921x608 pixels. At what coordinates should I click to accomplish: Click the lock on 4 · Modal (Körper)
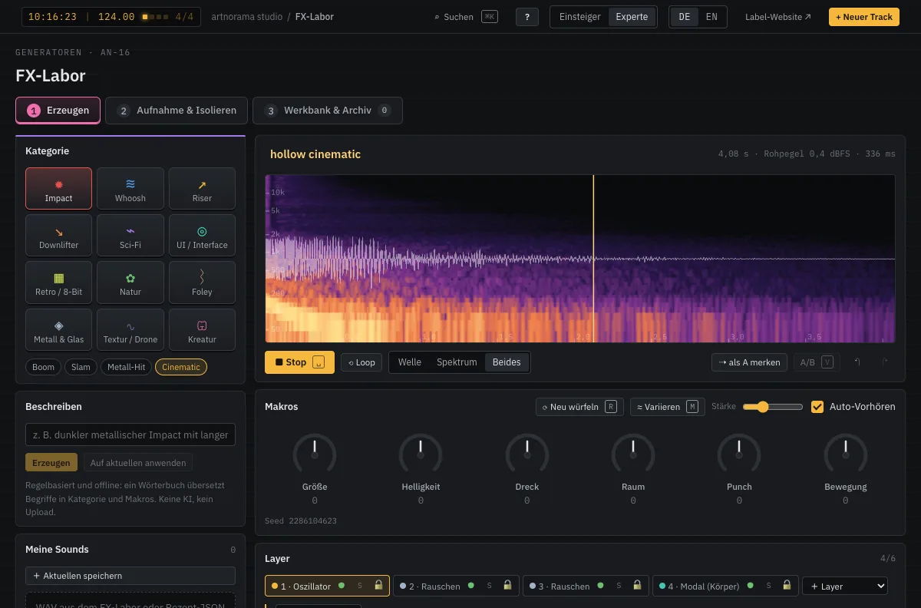[787, 586]
